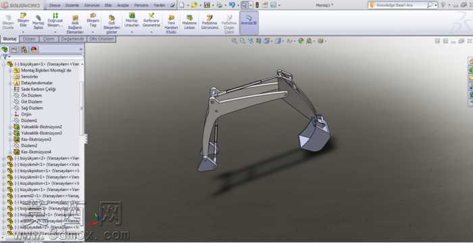Open the New document dropdown arrow
The image size is (473, 243).
[187, 5]
